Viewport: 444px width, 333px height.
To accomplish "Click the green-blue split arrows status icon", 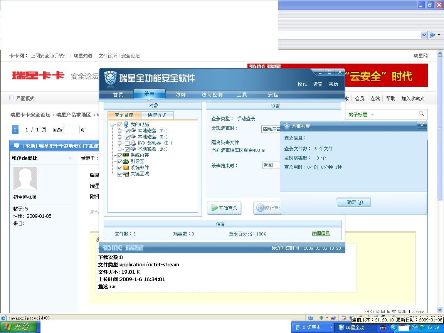I will (x=321, y=318).
